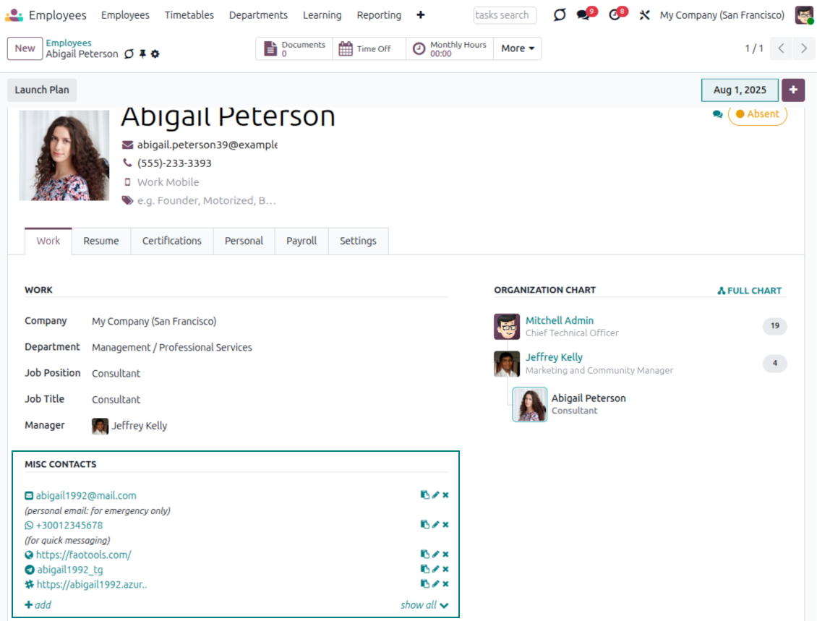Screen dimensions: 817x621
Task: Open the Reporting menu
Action: pyautogui.click(x=379, y=15)
